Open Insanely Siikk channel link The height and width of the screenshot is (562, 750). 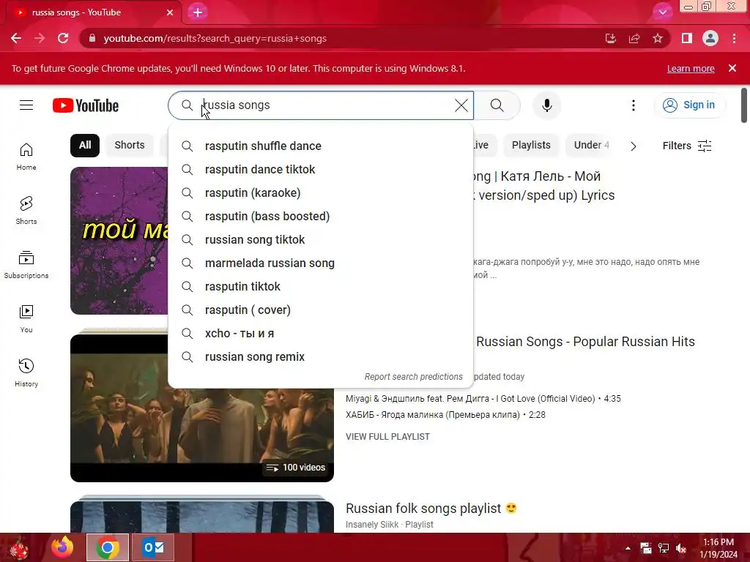point(372,524)
